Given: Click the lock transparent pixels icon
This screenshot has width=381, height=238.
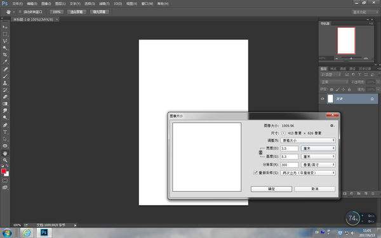Looking at the screenshot, I should [x=331, y=89].
